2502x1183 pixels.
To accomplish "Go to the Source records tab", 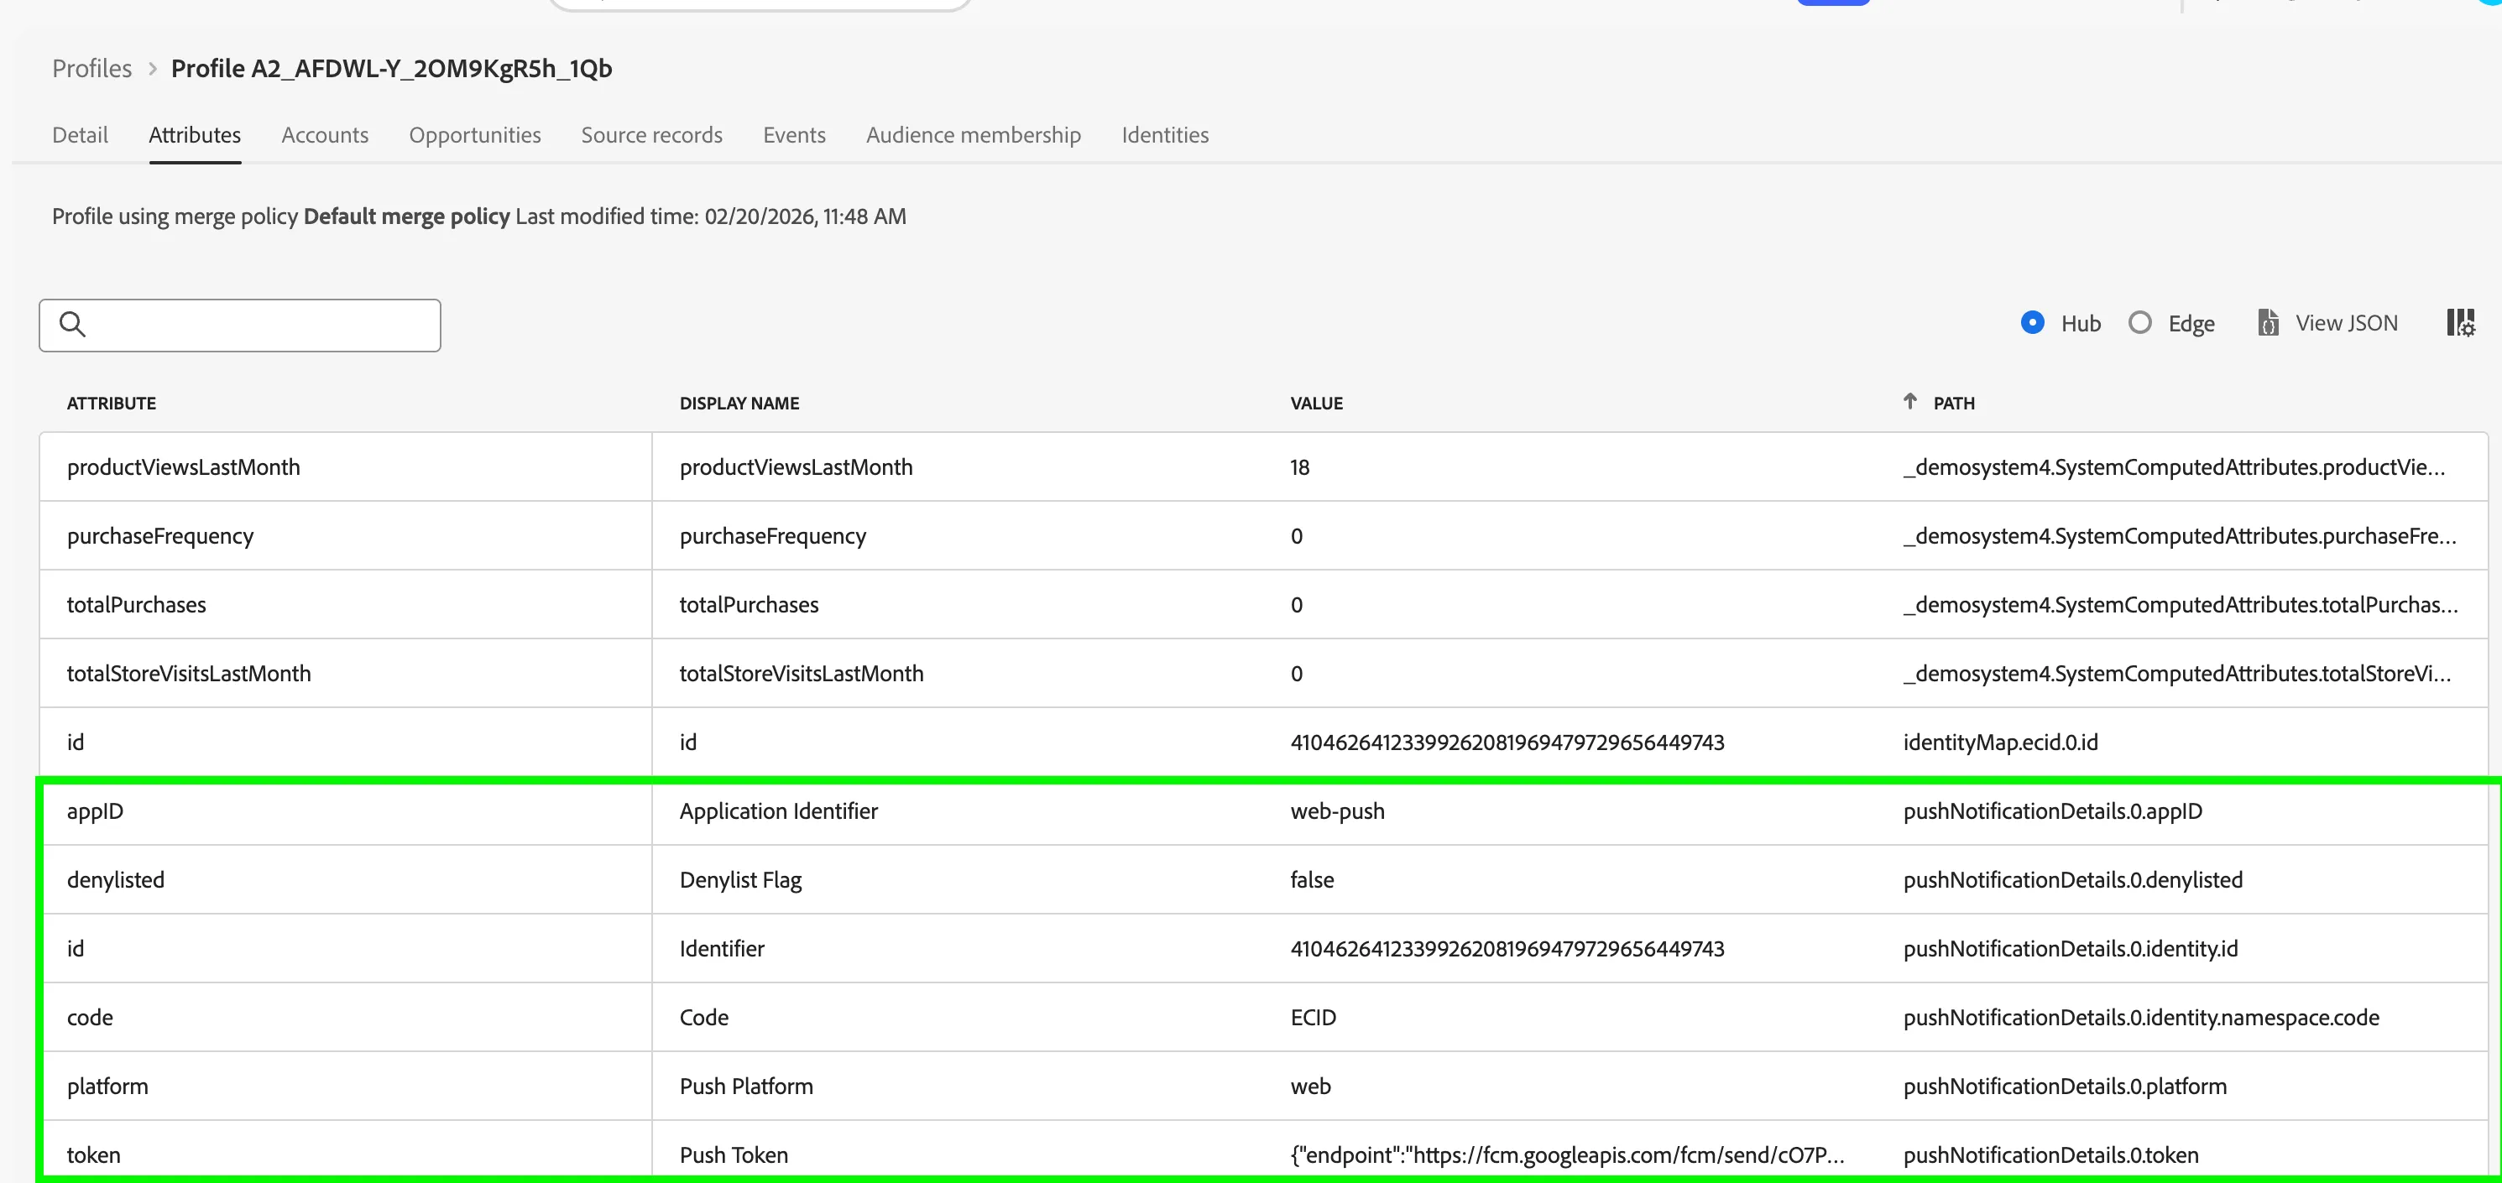I will (x=651, y=135).
